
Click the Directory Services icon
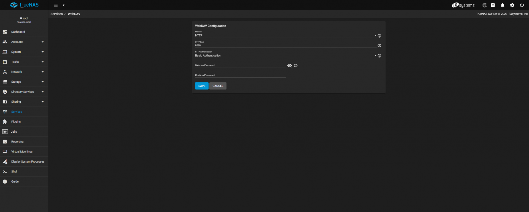pos(5,92)
